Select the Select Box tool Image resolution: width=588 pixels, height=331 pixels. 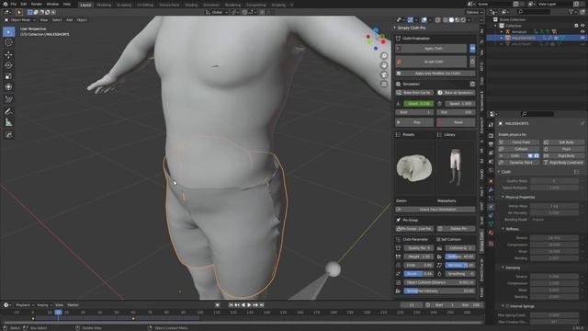tap(8, 31)
